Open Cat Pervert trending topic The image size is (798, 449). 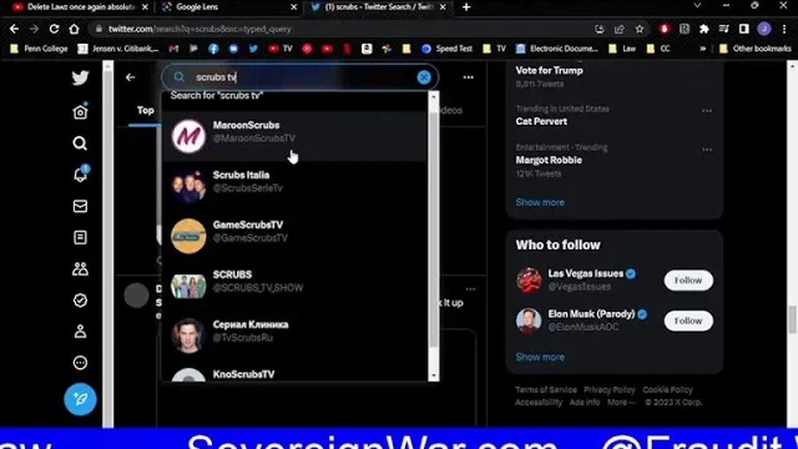pyautogui.click(x=541, y=122)
